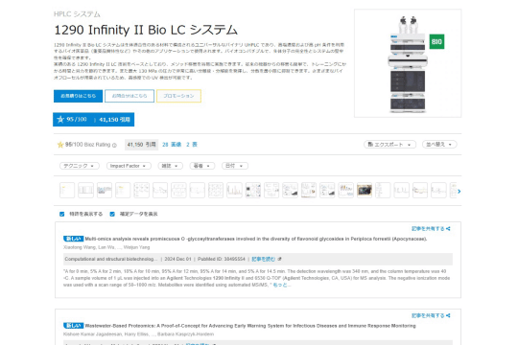
Task: Click the share icon on first article
Action: coord(448,228)
